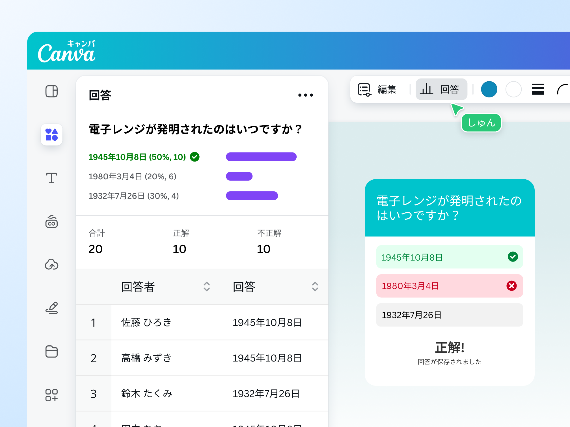Click the Canva logo

(67, 52)
